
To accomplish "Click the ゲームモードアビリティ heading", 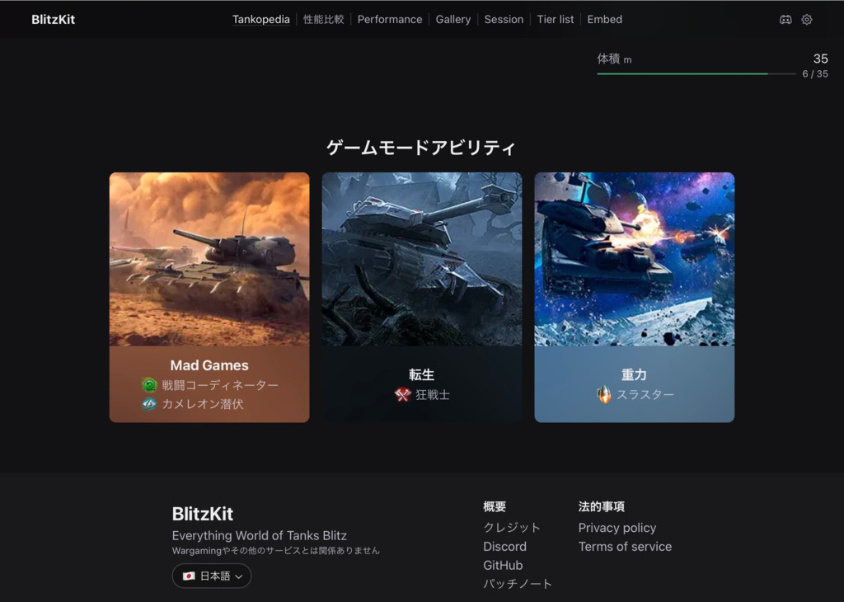I will (421, 148).
